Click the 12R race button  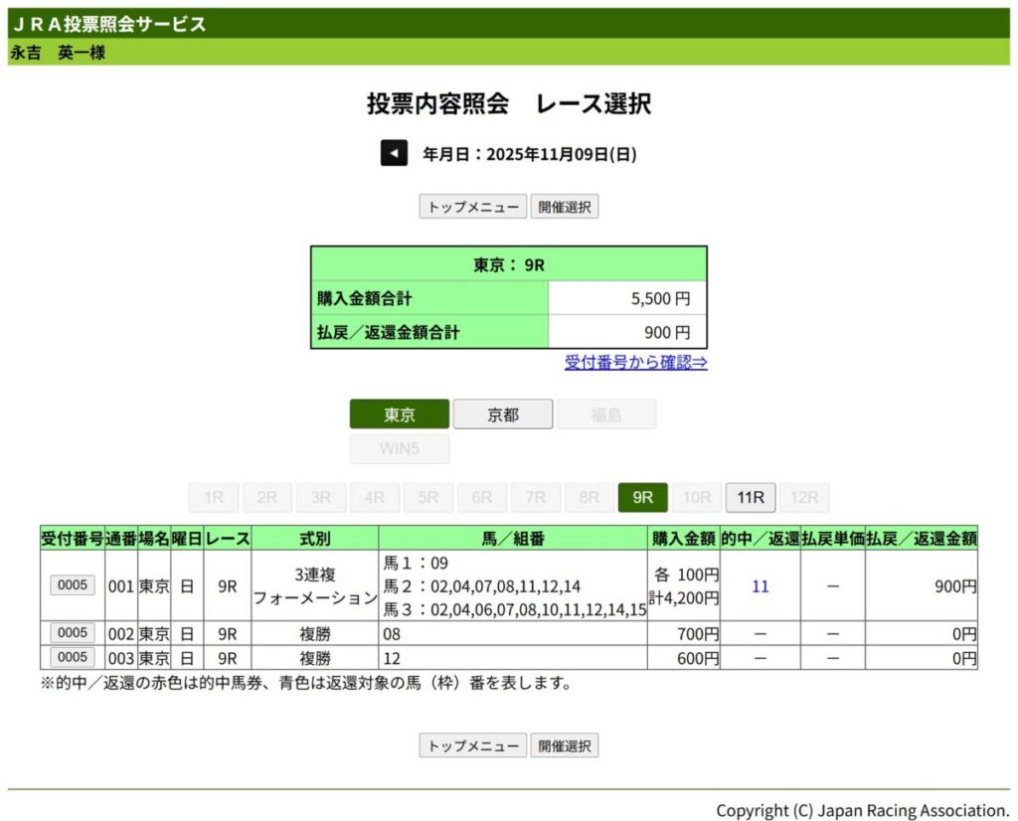coord(804,498)
